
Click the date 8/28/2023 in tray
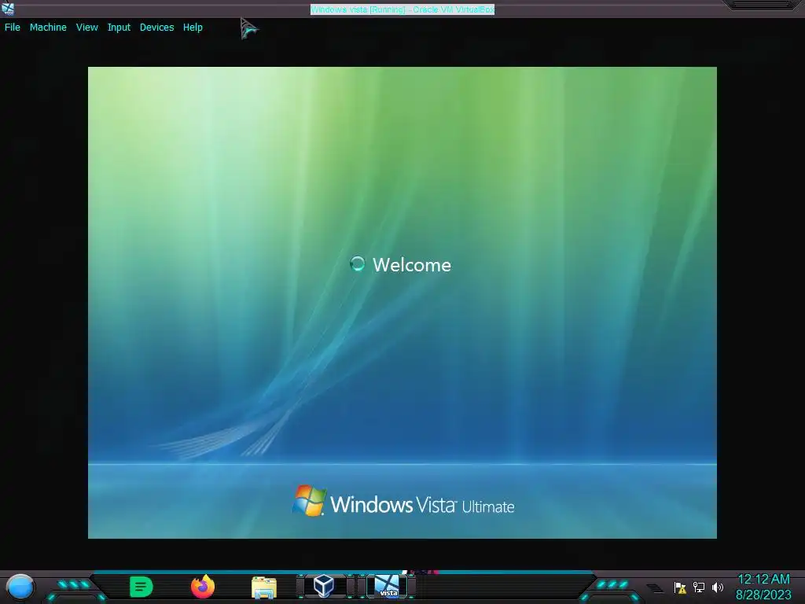763,595
